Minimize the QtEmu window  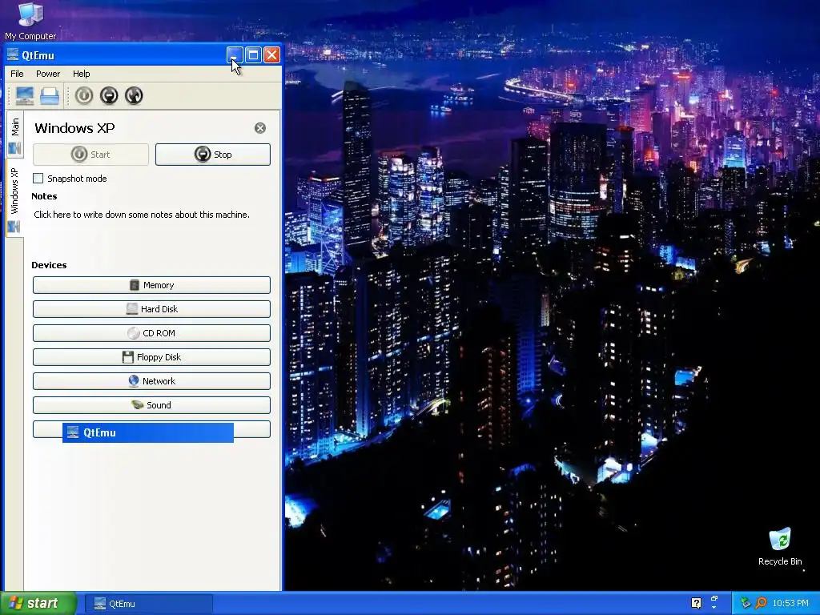pos(235,55)
